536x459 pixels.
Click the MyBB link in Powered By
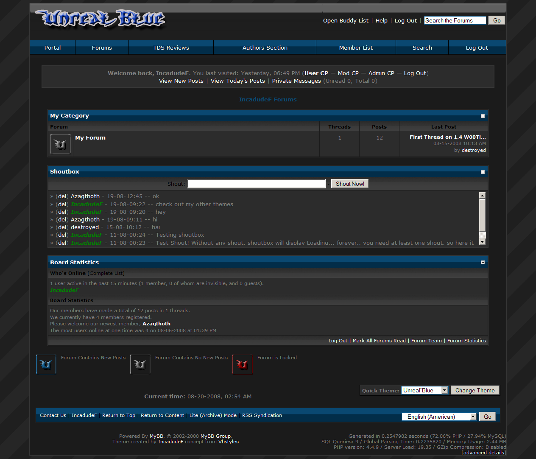(156, 436)
